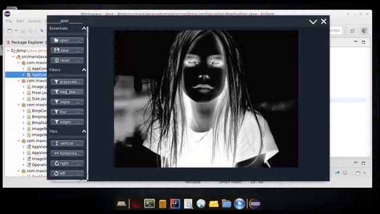Close the JBMP window
The height and width of the screenshot is (214, 380).
tap(324, 21)
